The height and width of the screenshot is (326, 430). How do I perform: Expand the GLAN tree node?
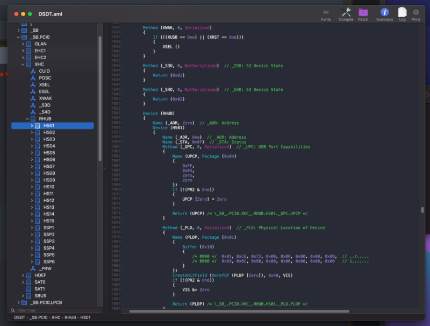23,44
